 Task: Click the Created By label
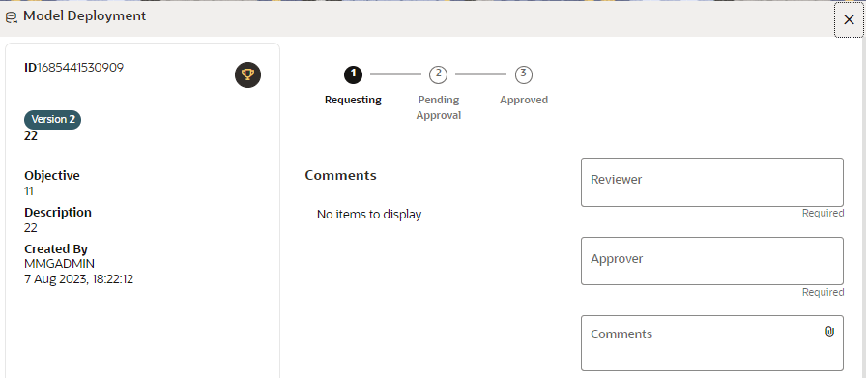click(56, 249)
